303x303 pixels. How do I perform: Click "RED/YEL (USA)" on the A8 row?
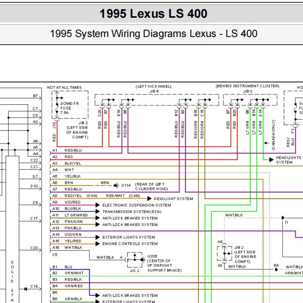coord(81,196)
